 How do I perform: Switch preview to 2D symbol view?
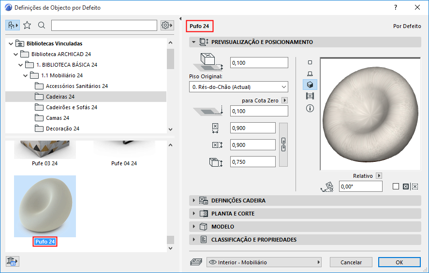[x=310, y=63]
